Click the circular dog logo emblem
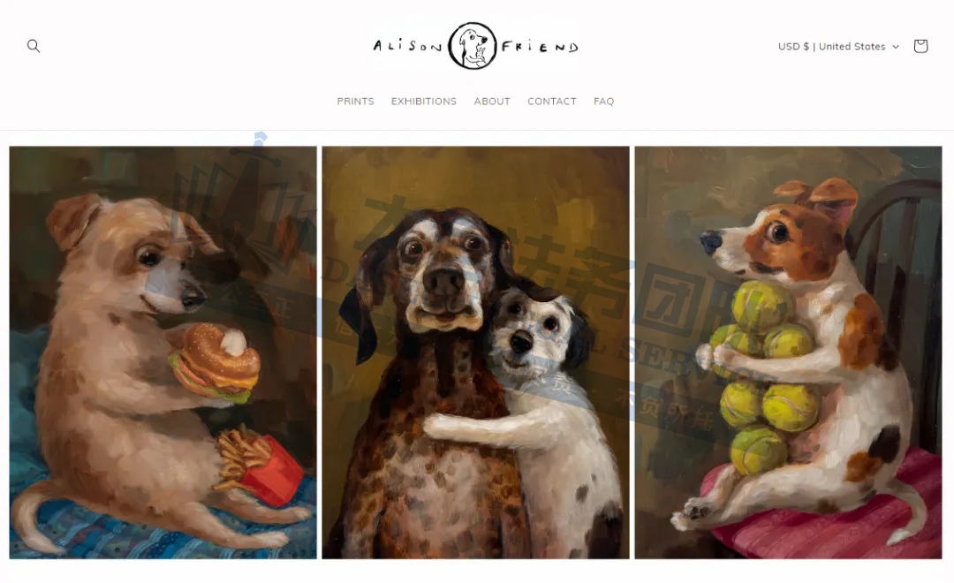 click(x=472, y=46)
